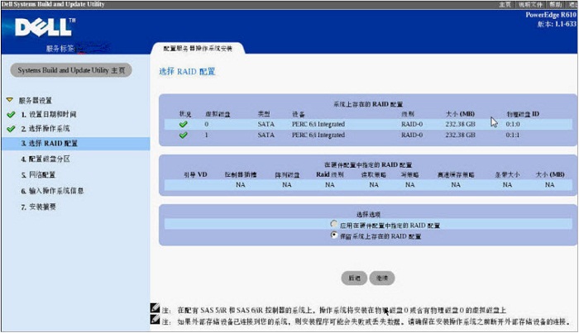Click the 引导 VD column header

196,174
